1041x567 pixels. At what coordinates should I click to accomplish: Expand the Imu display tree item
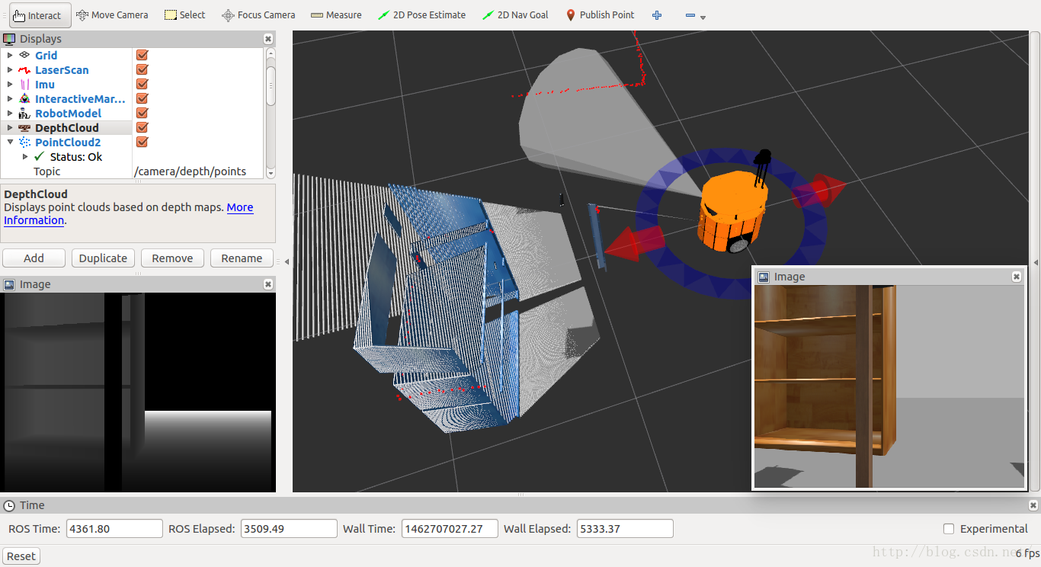10,84
